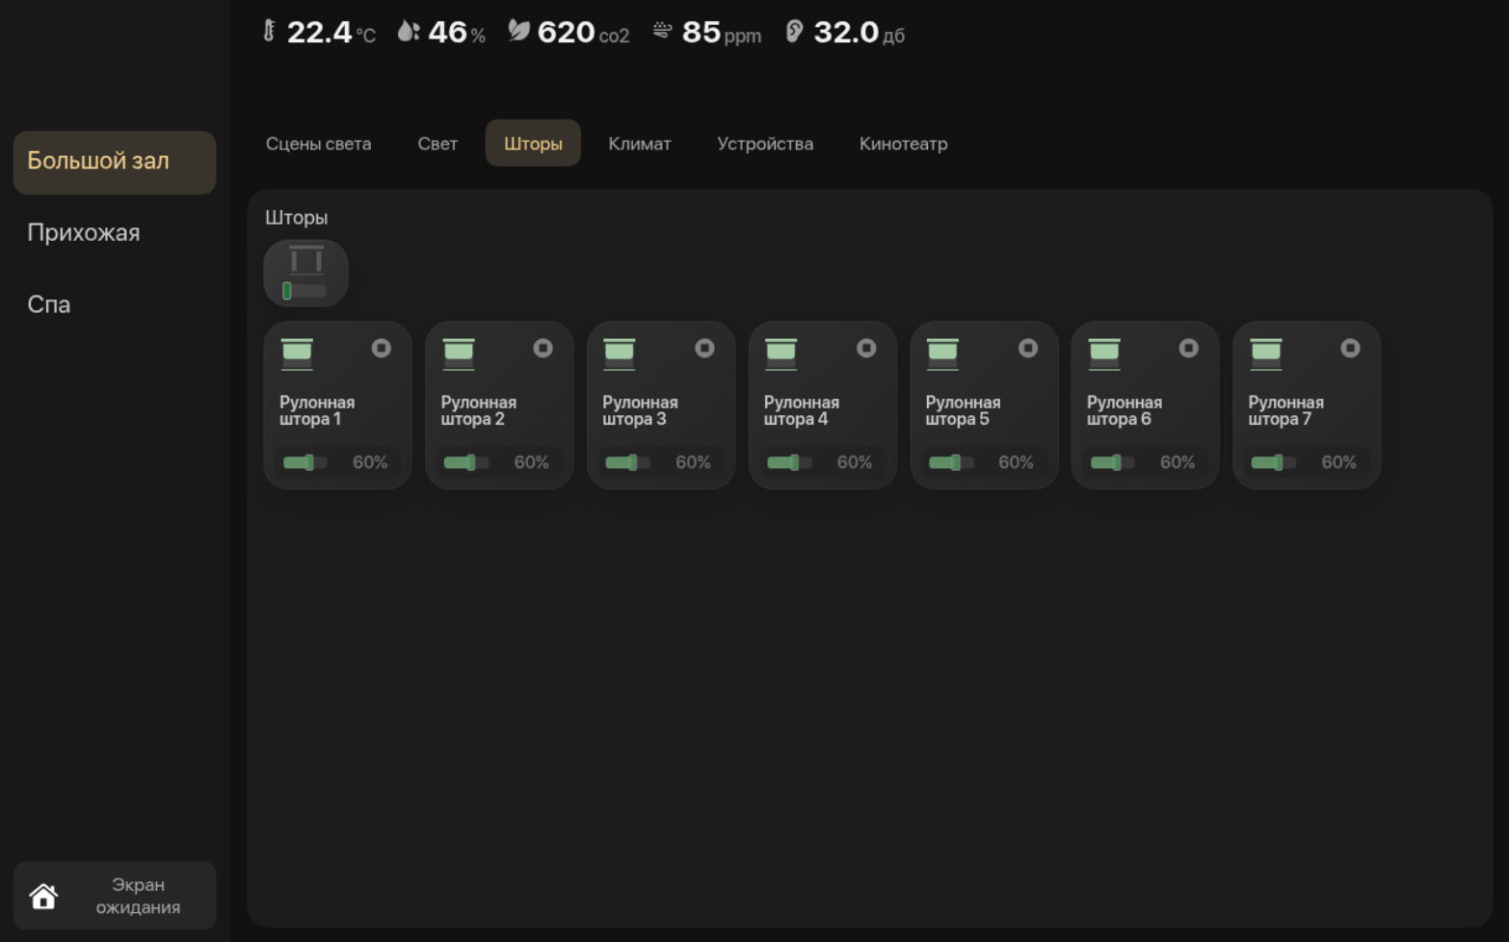Screen dimensions: 1509x942
Task: Click the all-curtains group control tile
Action: pos(305,274)
